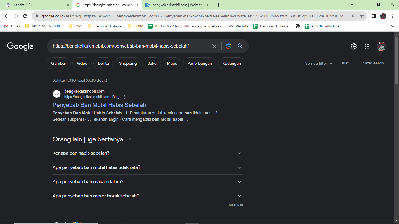This screenshot has width=399, height=224.
Task: Share this page from the address bar
Action: coord(353,16)
